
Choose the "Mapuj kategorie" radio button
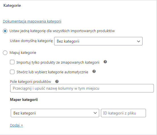(x=5, y=53)
